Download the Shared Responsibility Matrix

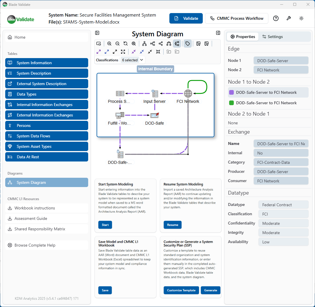(x=40, y=229)
